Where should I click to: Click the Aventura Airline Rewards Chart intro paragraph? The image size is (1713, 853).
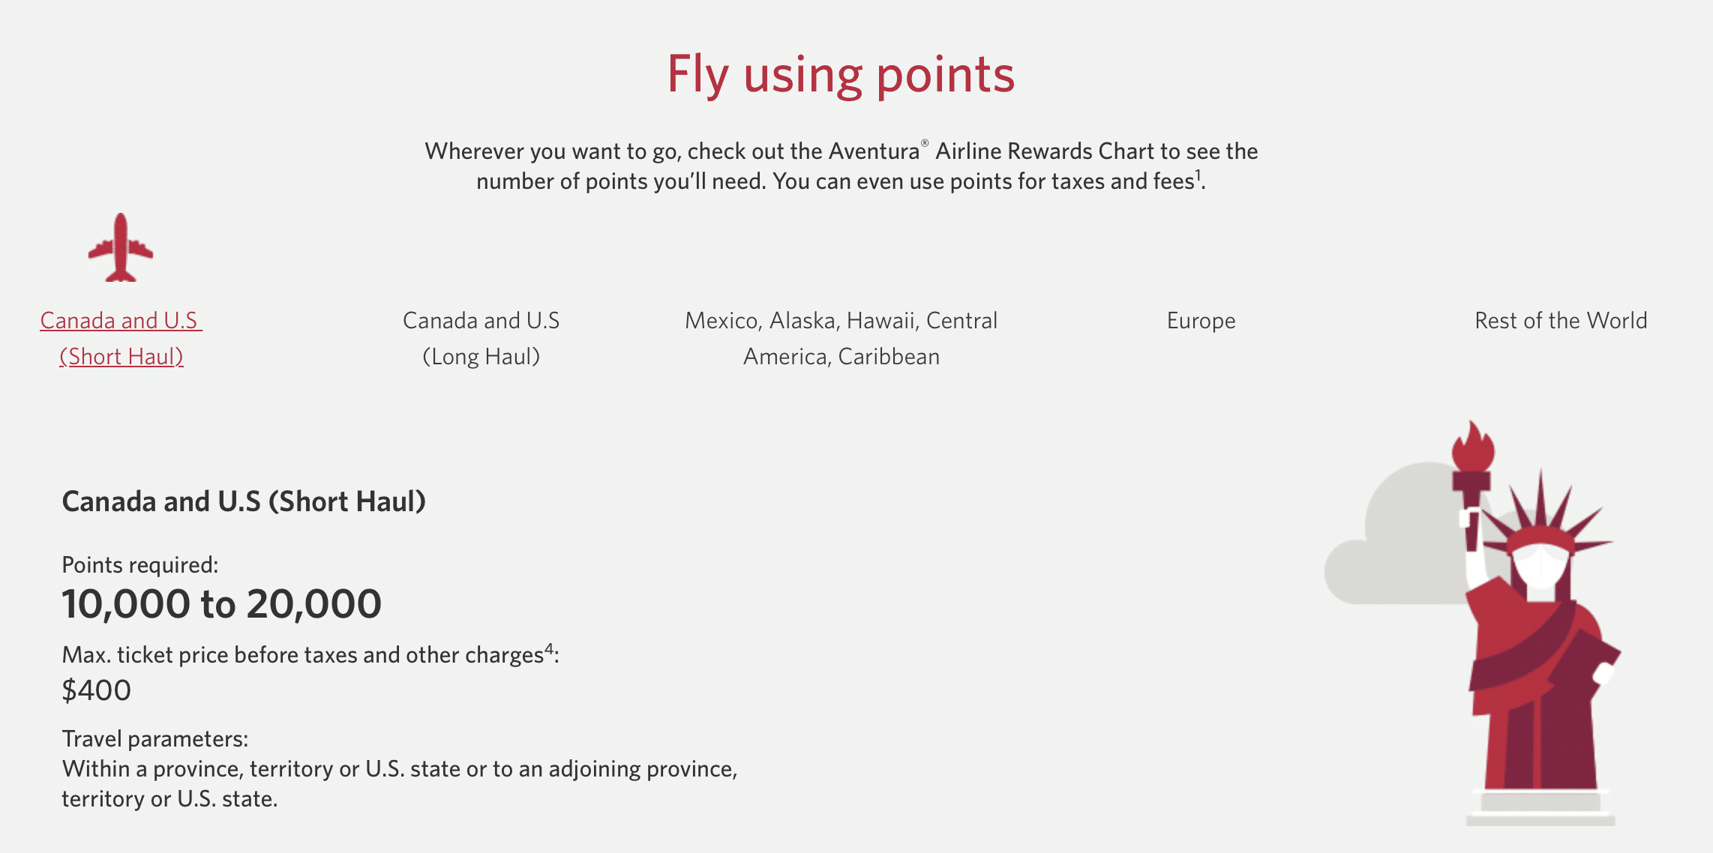(x=841, y=166)
